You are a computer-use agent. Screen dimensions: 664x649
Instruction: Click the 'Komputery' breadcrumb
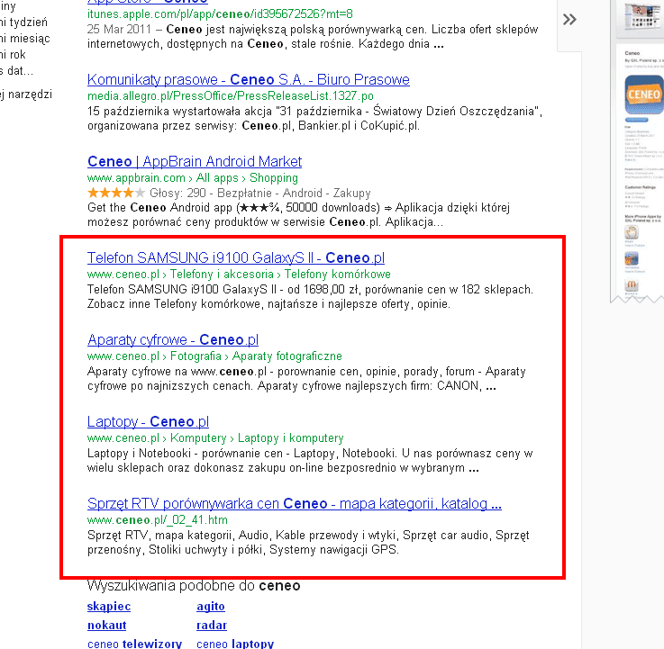[x=198, y=437]
